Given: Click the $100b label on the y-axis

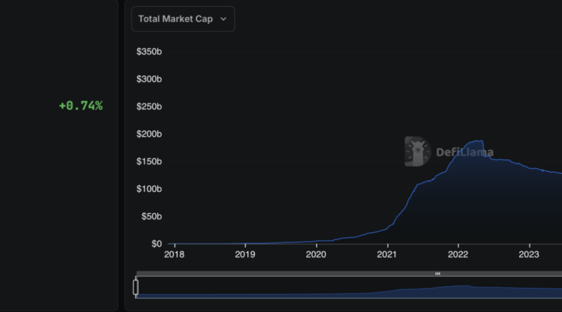Looking at the screenshot, I should coord(149,189).
